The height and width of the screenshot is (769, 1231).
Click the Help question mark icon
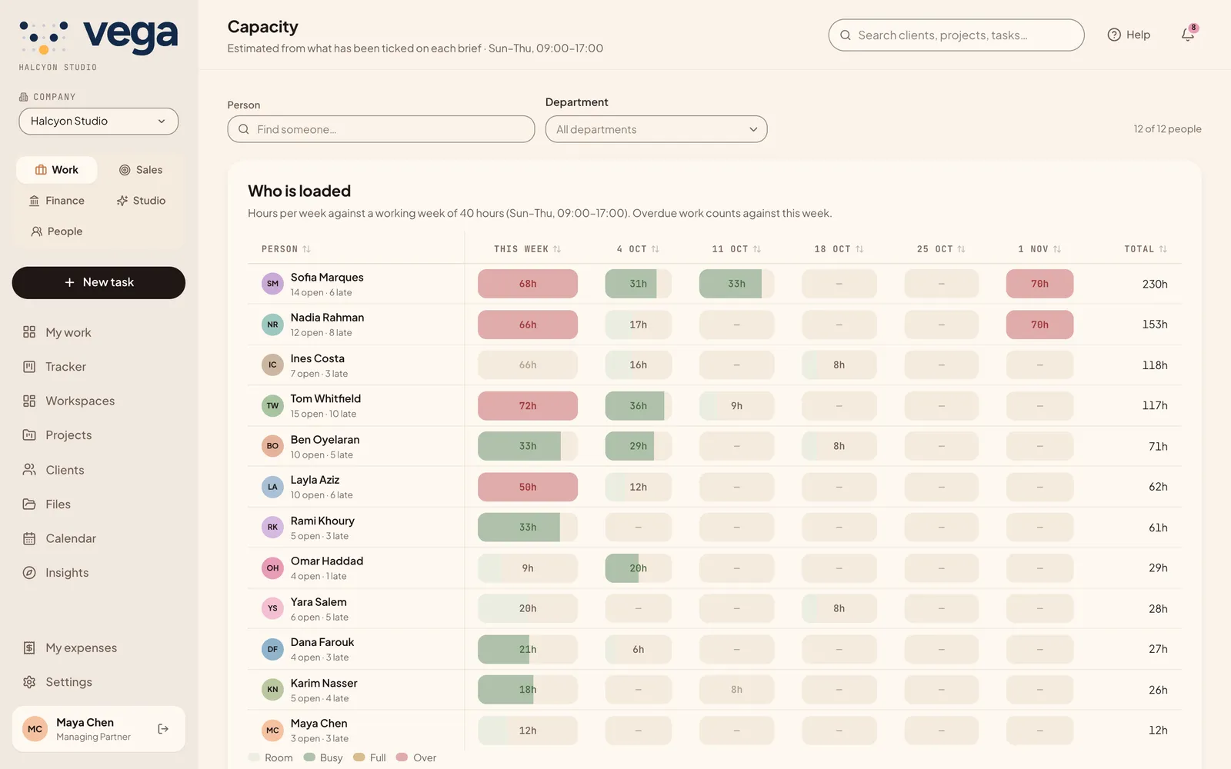click(x=1114, y=35)
